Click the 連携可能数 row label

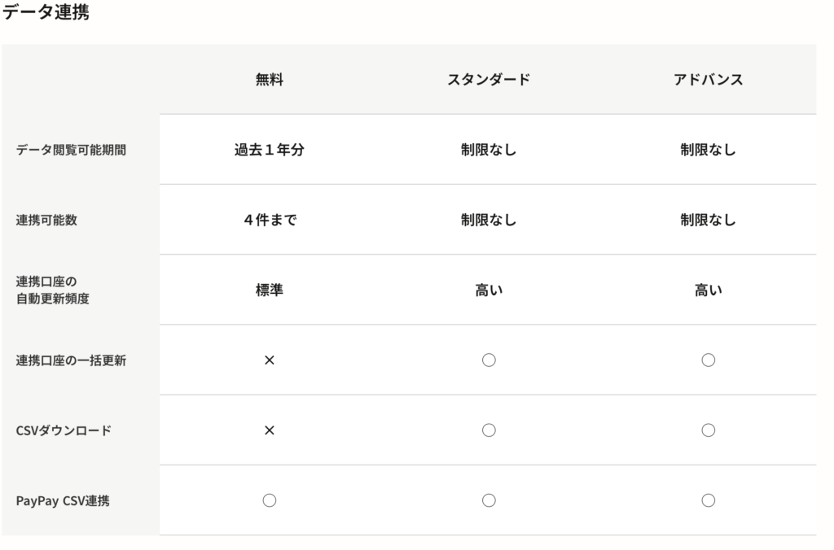pos(47,220)
